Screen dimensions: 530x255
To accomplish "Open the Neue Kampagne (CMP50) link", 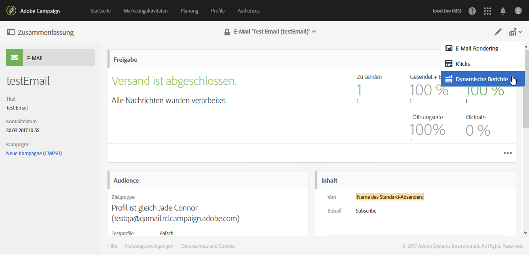I will [x=34, y=154].
